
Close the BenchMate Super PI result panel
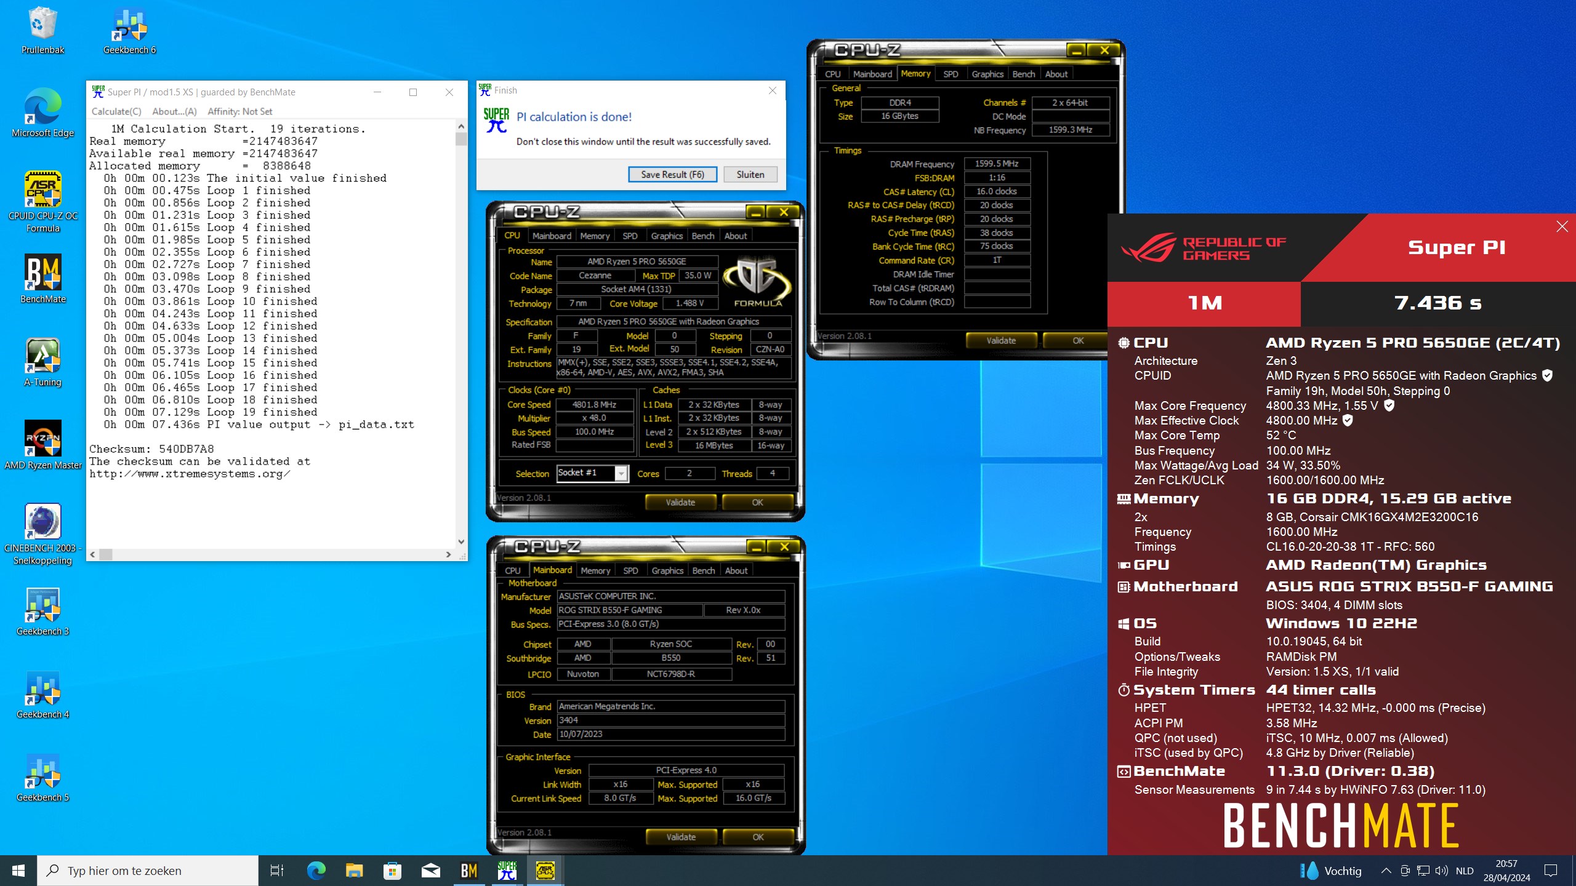[x=1562, y=226]
